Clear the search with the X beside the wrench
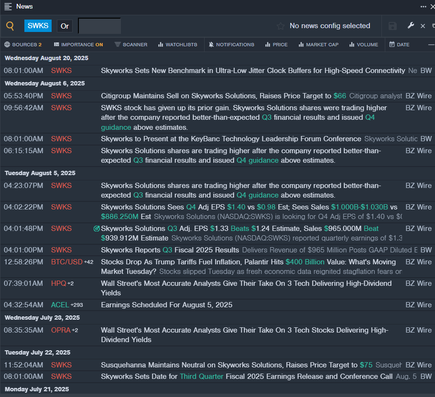 point(423,26)
